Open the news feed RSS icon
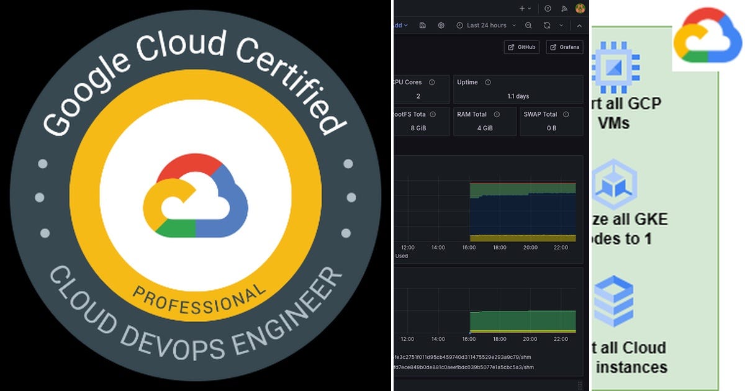Viewport: 745px width, 391px height. pos(564,9)
